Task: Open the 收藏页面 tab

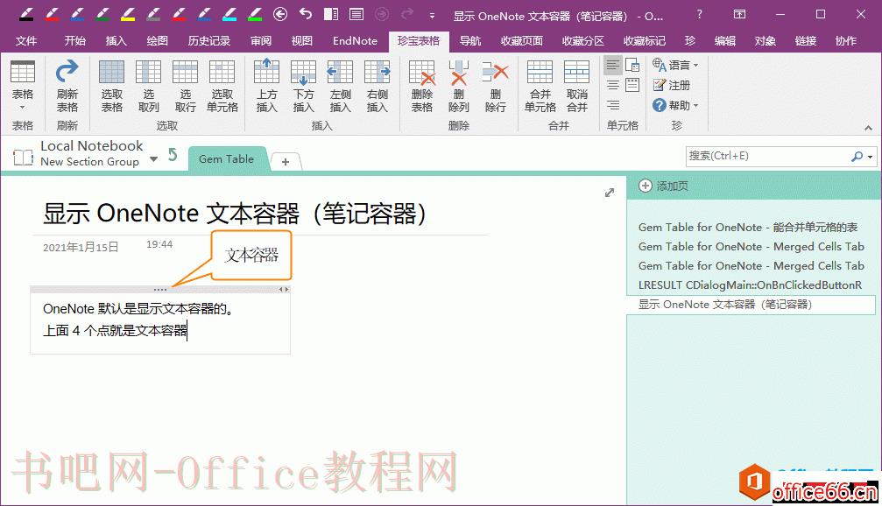Action: click(x=522, y=40)
